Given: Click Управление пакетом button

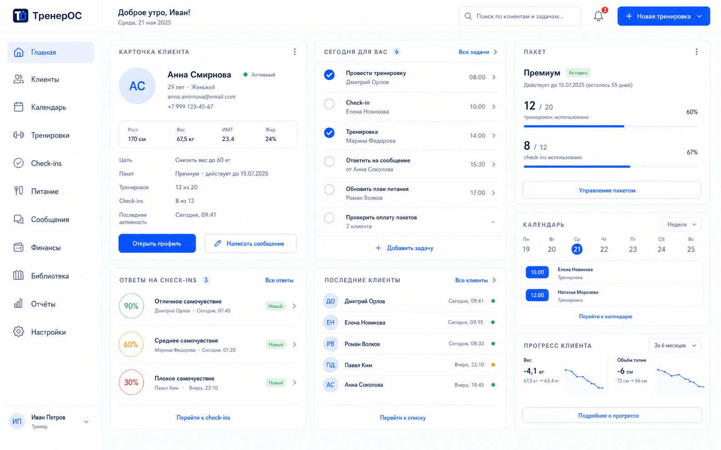Looking at the screenshot, I should (612, 190).
